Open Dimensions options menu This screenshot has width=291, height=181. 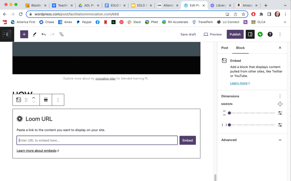(x=280, y=96)
